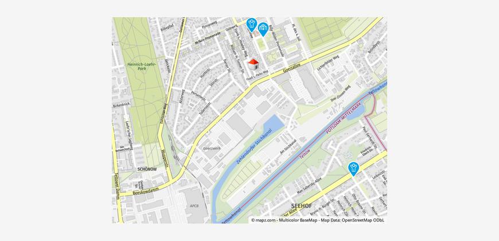Click the mapz.com attribution text
The height and width of the screenshot is (241, 499).
(x=263, y=220)
